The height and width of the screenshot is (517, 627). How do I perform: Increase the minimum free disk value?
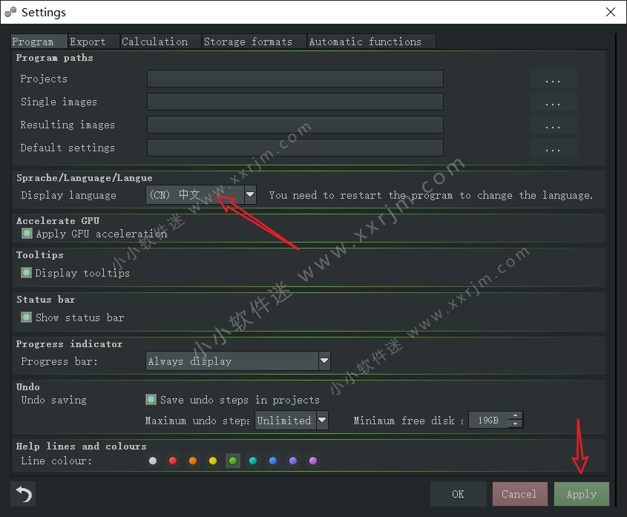[516, 417]
